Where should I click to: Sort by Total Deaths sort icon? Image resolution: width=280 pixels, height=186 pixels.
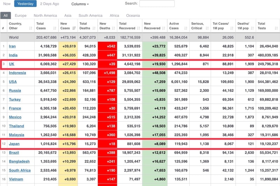tap(94, 28)
